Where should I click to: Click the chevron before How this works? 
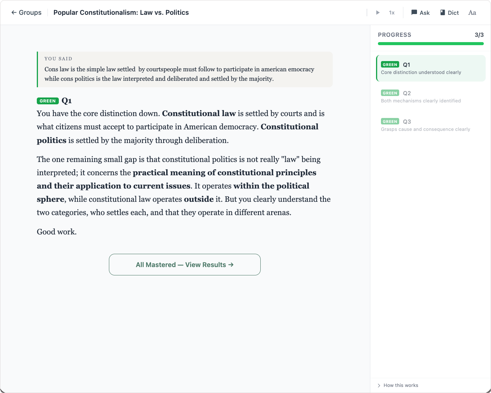[378, 385]
